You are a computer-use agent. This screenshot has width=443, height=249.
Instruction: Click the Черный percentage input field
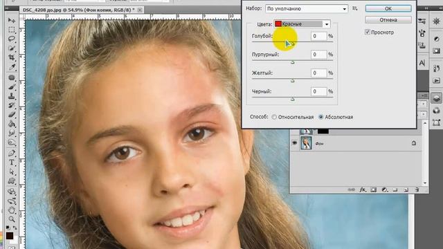pyautogui.click(x=318, y=91)
